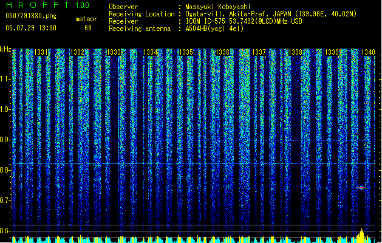
Task: Click the 1334 time marker
Action: (150, 52)
